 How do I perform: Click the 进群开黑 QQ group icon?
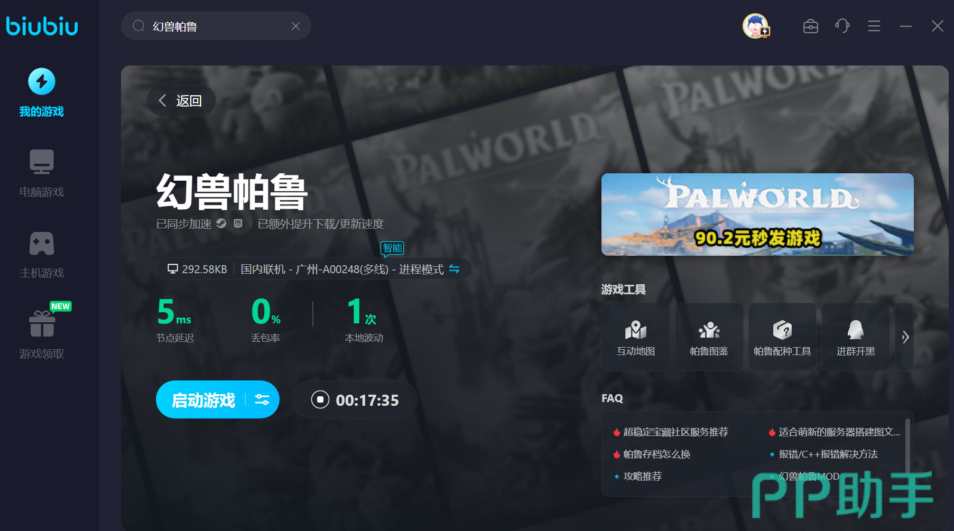coord(855,337)
